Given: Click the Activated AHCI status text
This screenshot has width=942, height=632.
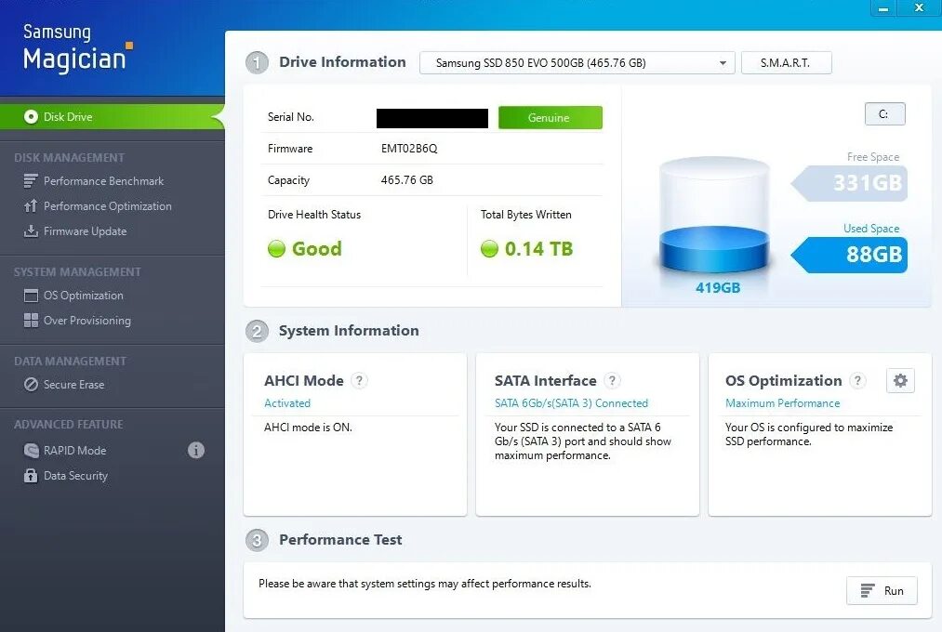Looking at the screenshot, I should (x=287, y=403).
